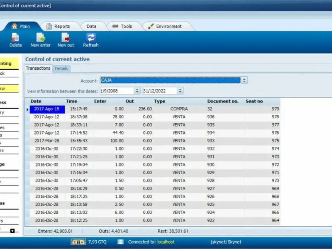Click the COMPRA type cell
Viewport: 332px width, 249px height.
point(179,109)
